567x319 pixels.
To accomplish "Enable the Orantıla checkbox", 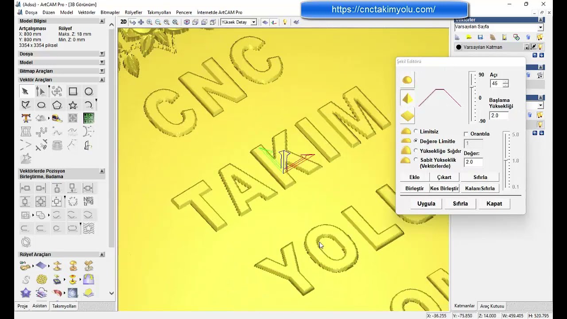I will (x=466, y=134).
